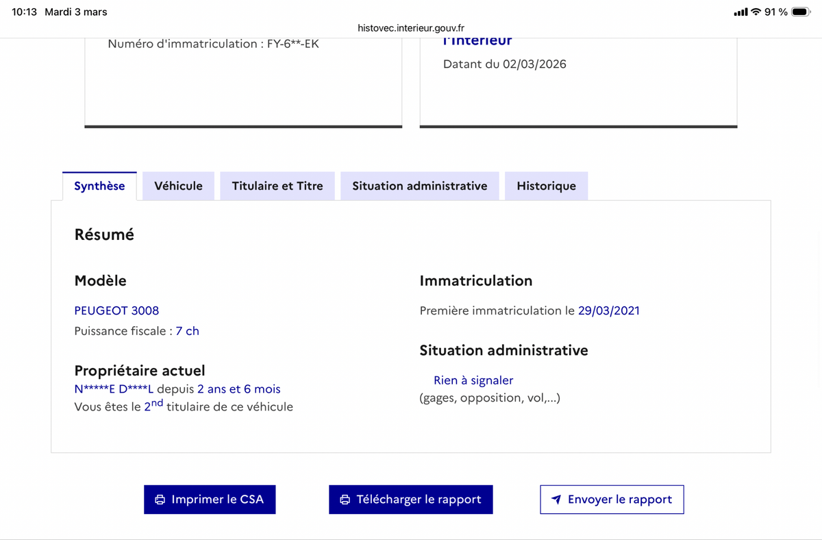Click paper plane icon on Envoyer le rapport
This screenshot has height=540, width=822.
[557, 500]
